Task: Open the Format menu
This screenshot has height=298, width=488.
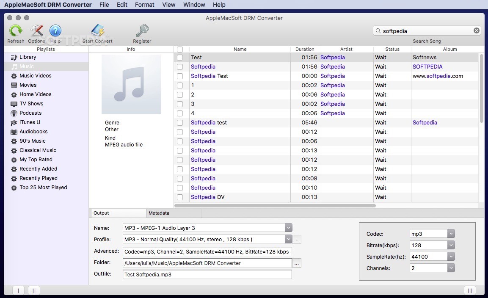Action: click(144, 5)
